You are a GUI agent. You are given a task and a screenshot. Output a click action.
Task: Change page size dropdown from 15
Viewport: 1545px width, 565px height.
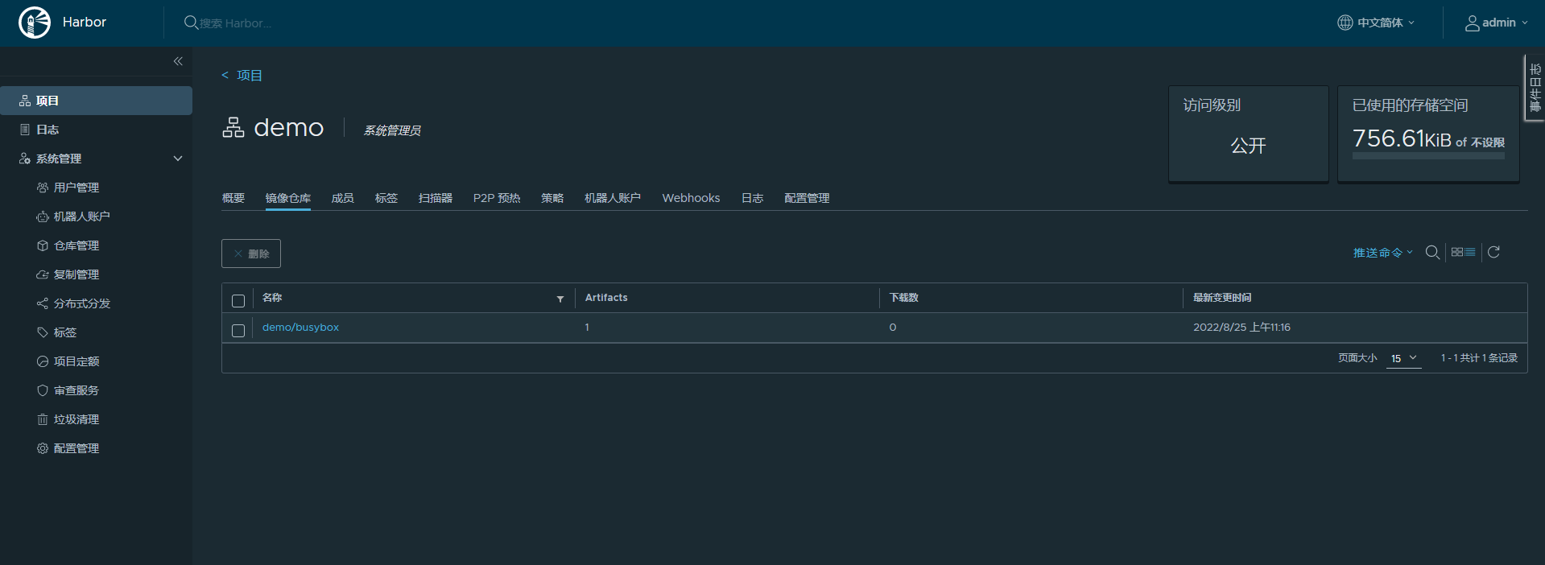[1403, 358]
